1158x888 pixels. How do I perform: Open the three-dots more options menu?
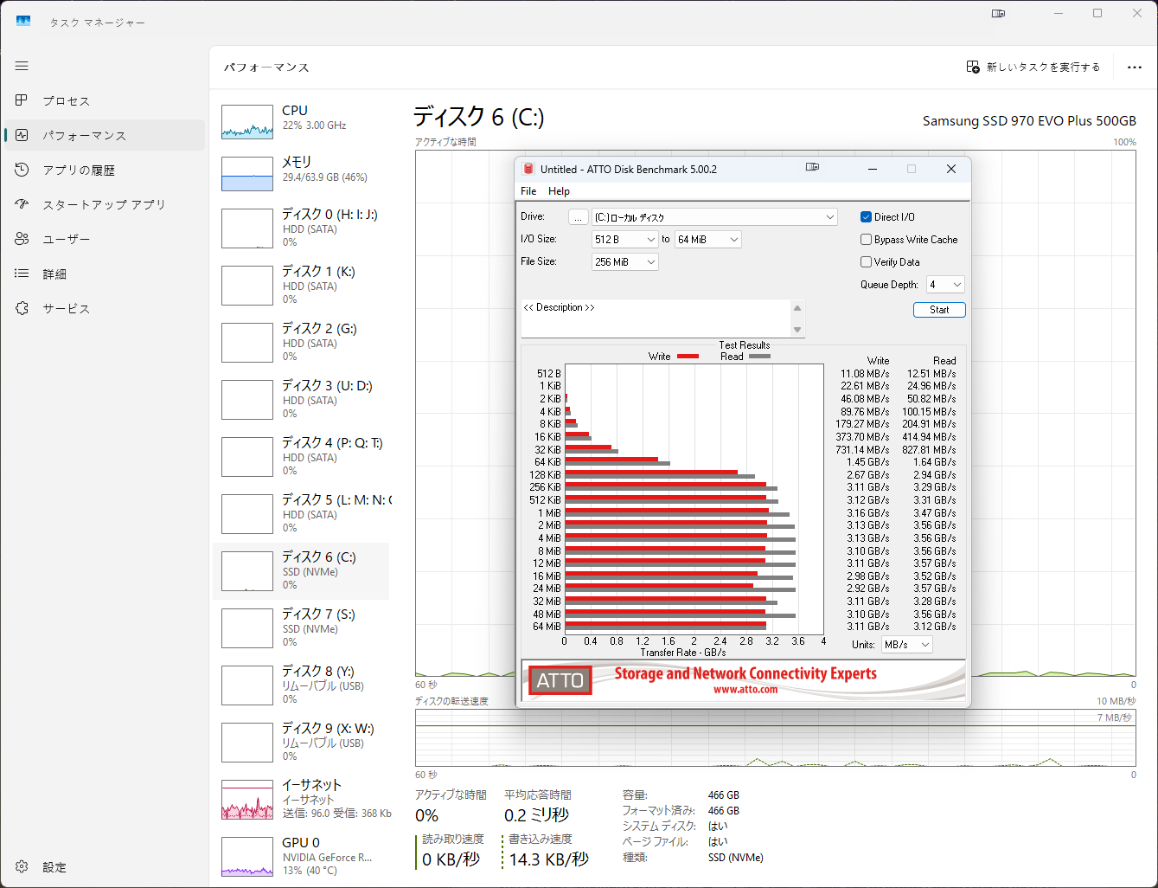1135,68
